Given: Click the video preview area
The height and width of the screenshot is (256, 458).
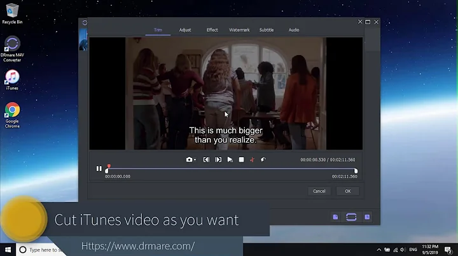Looking at the screenshot, I should [x=226, y=93].
